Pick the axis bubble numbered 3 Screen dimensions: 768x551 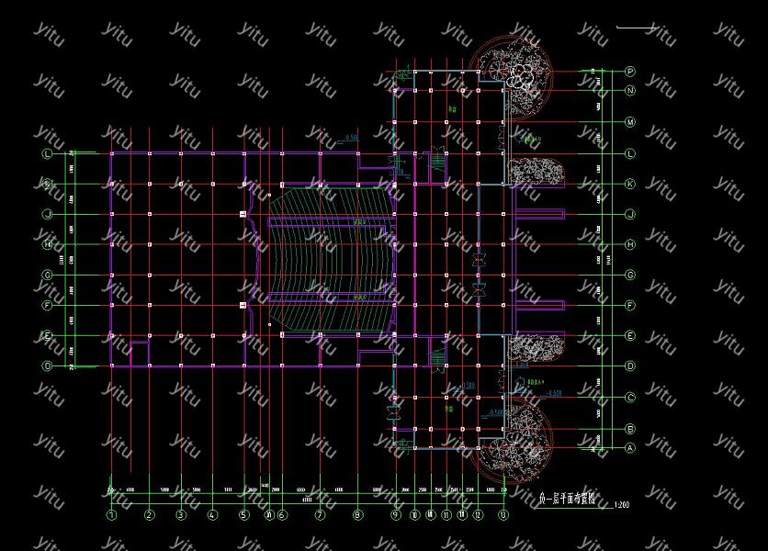(181, 515)
